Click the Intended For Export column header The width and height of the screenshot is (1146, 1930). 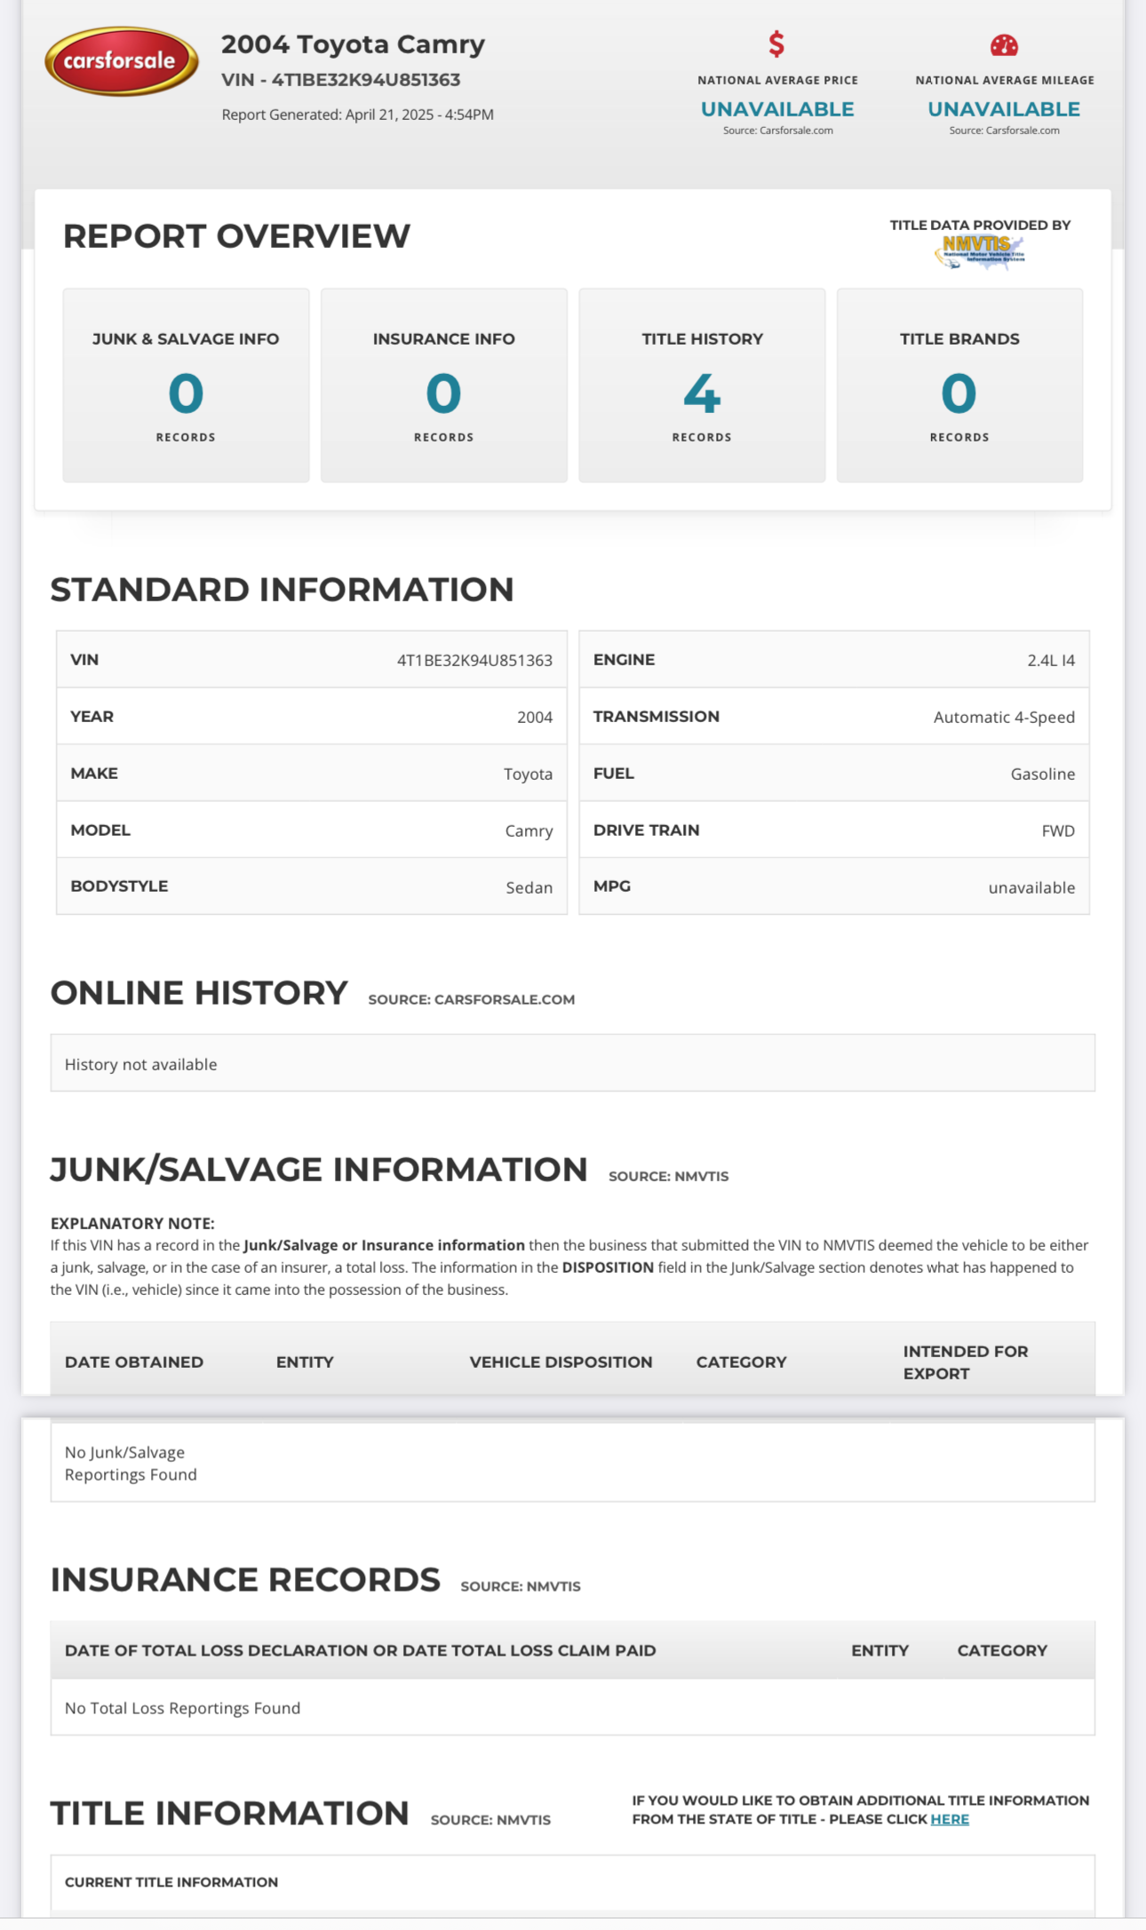click(966, 1362)
